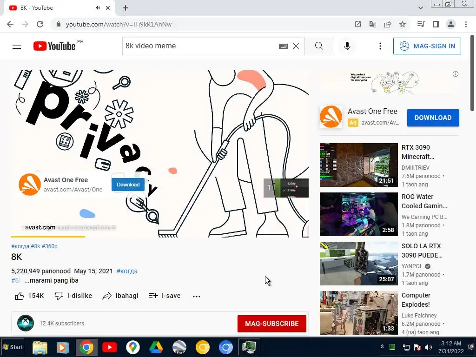Show hidden tray icons arrow
Image resolution: width=476 pixels, height=357 pixels.
click(x=382, y=346)
